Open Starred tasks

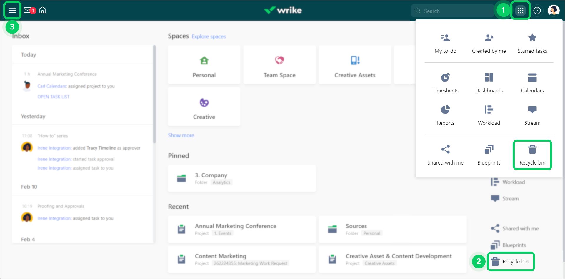pyautogui.click(x=532, y=43)
